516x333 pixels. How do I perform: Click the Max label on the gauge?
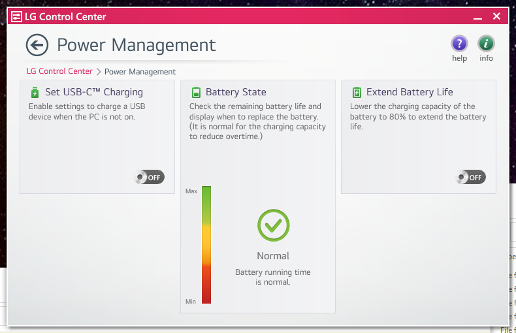pyautogui.click(x=191, y=191)
